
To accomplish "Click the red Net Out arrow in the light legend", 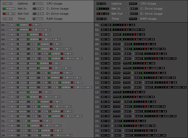I will pos(3,14).
